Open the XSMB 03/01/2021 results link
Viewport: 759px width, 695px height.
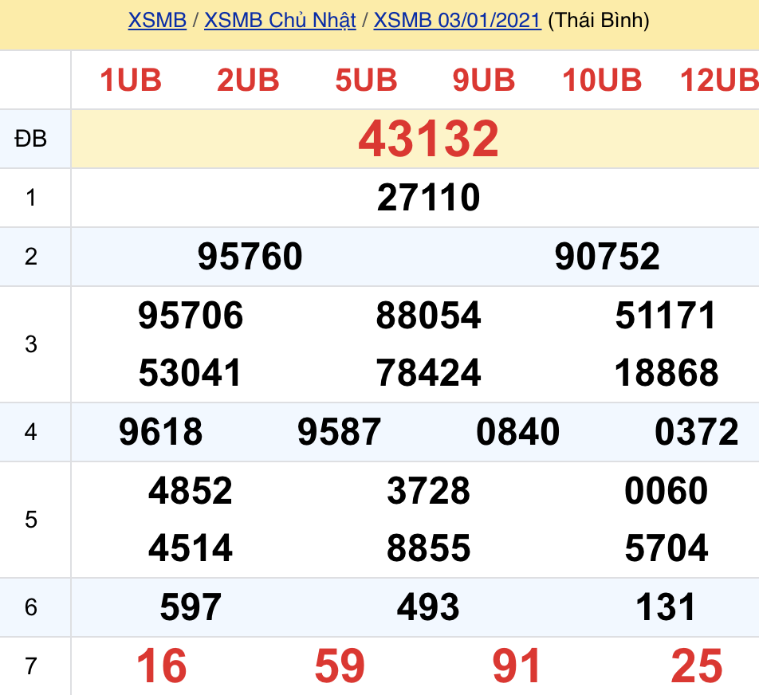(x=457, y=22)
